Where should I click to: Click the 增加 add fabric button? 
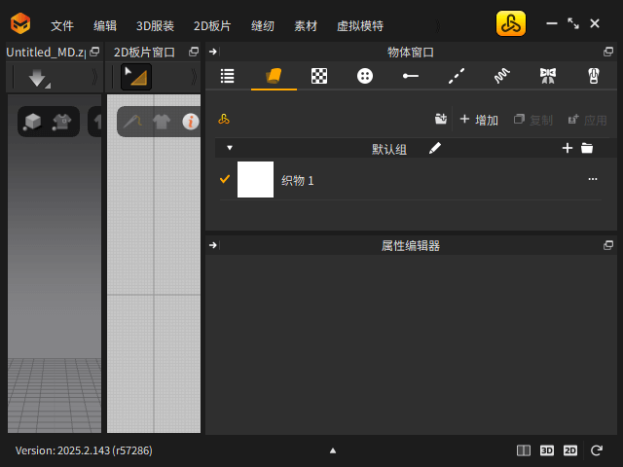pyautogui.click(x=478, y=120)
